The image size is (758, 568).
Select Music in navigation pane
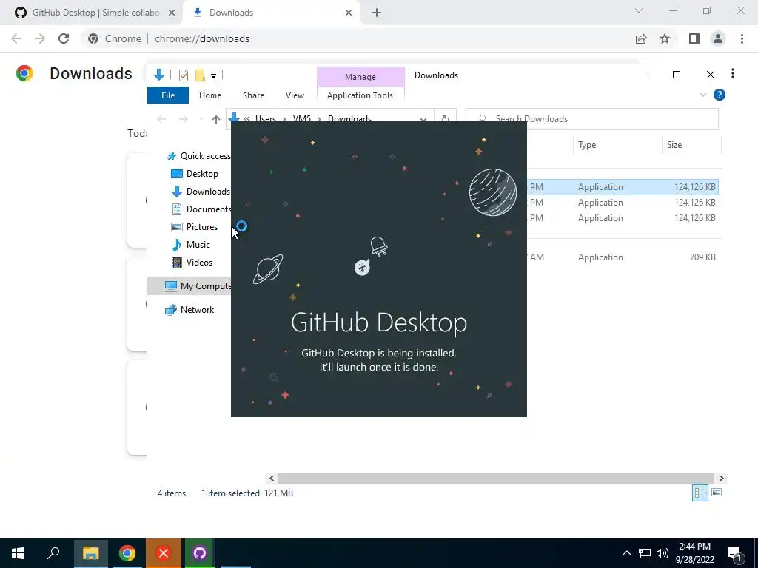click(191, 245)
